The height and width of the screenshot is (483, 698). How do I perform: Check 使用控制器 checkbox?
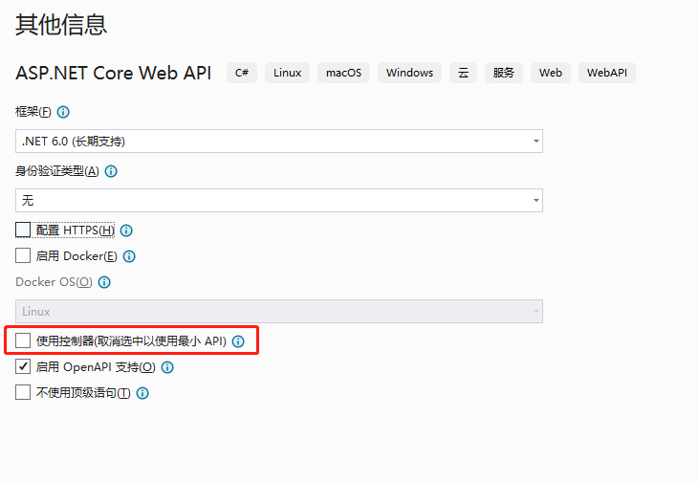pyautogui.click(x=23, y=341)
